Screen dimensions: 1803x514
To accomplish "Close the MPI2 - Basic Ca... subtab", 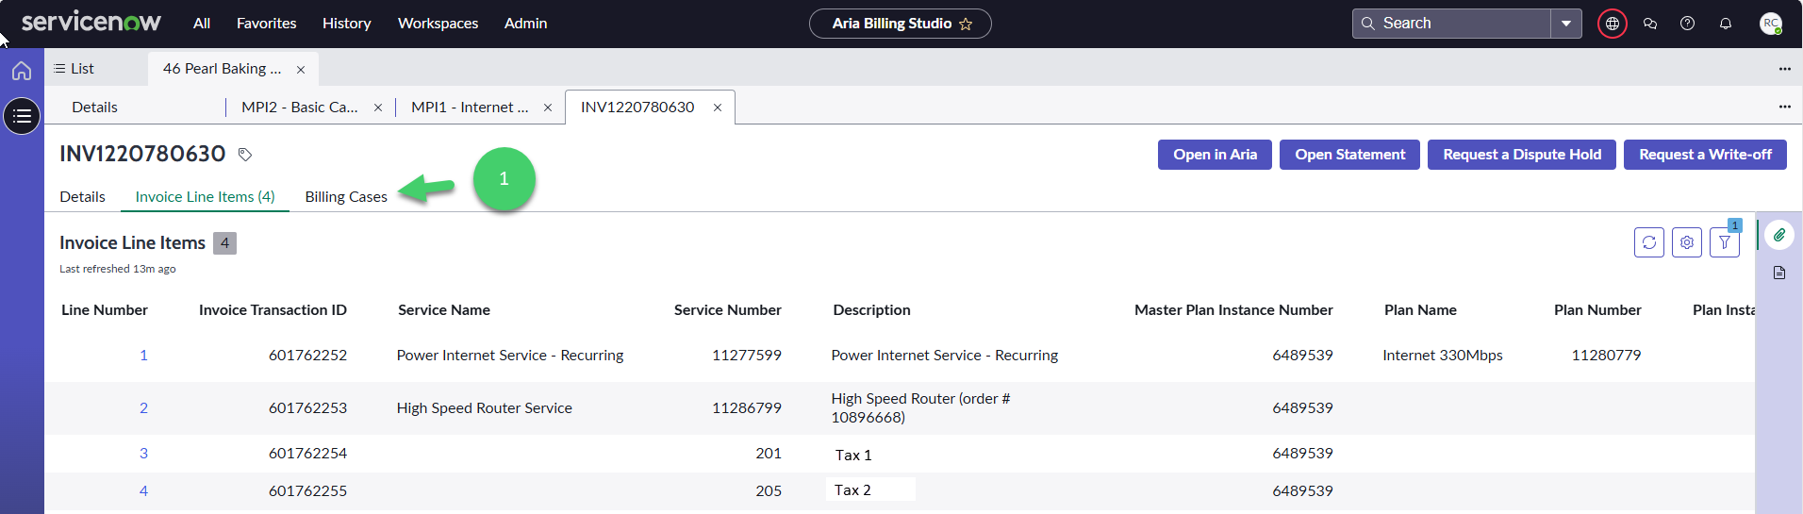I will click(x=378, y=108).
